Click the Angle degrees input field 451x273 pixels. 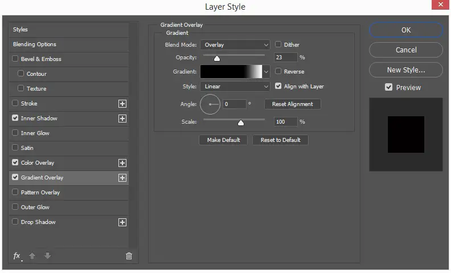pyautogui.click(x=235, y=104)
